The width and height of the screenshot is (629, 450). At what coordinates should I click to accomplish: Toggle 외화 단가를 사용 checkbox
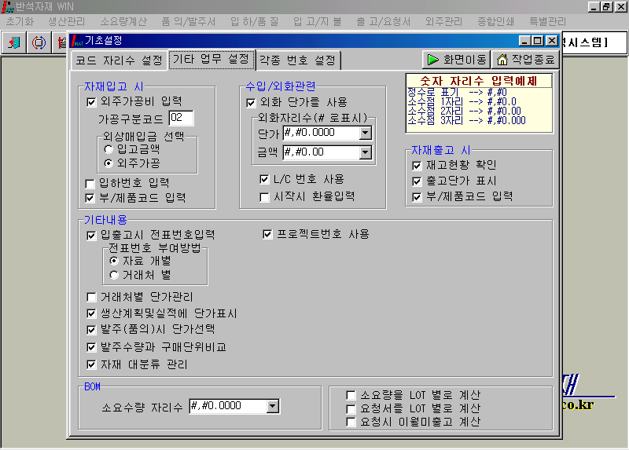coord(251,103)
